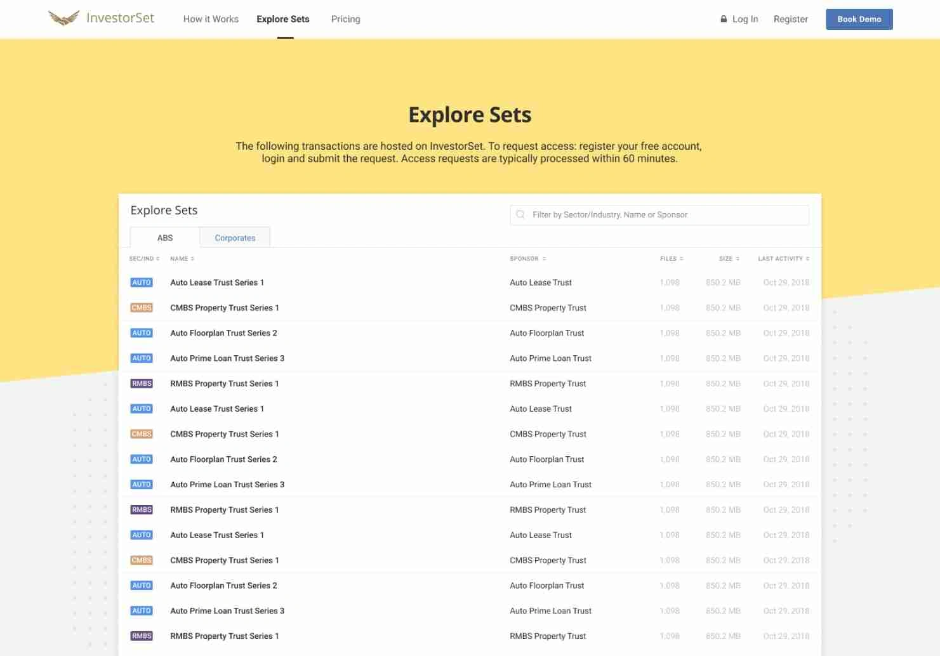Click the first orange CMBS badge

pos(142,308)
